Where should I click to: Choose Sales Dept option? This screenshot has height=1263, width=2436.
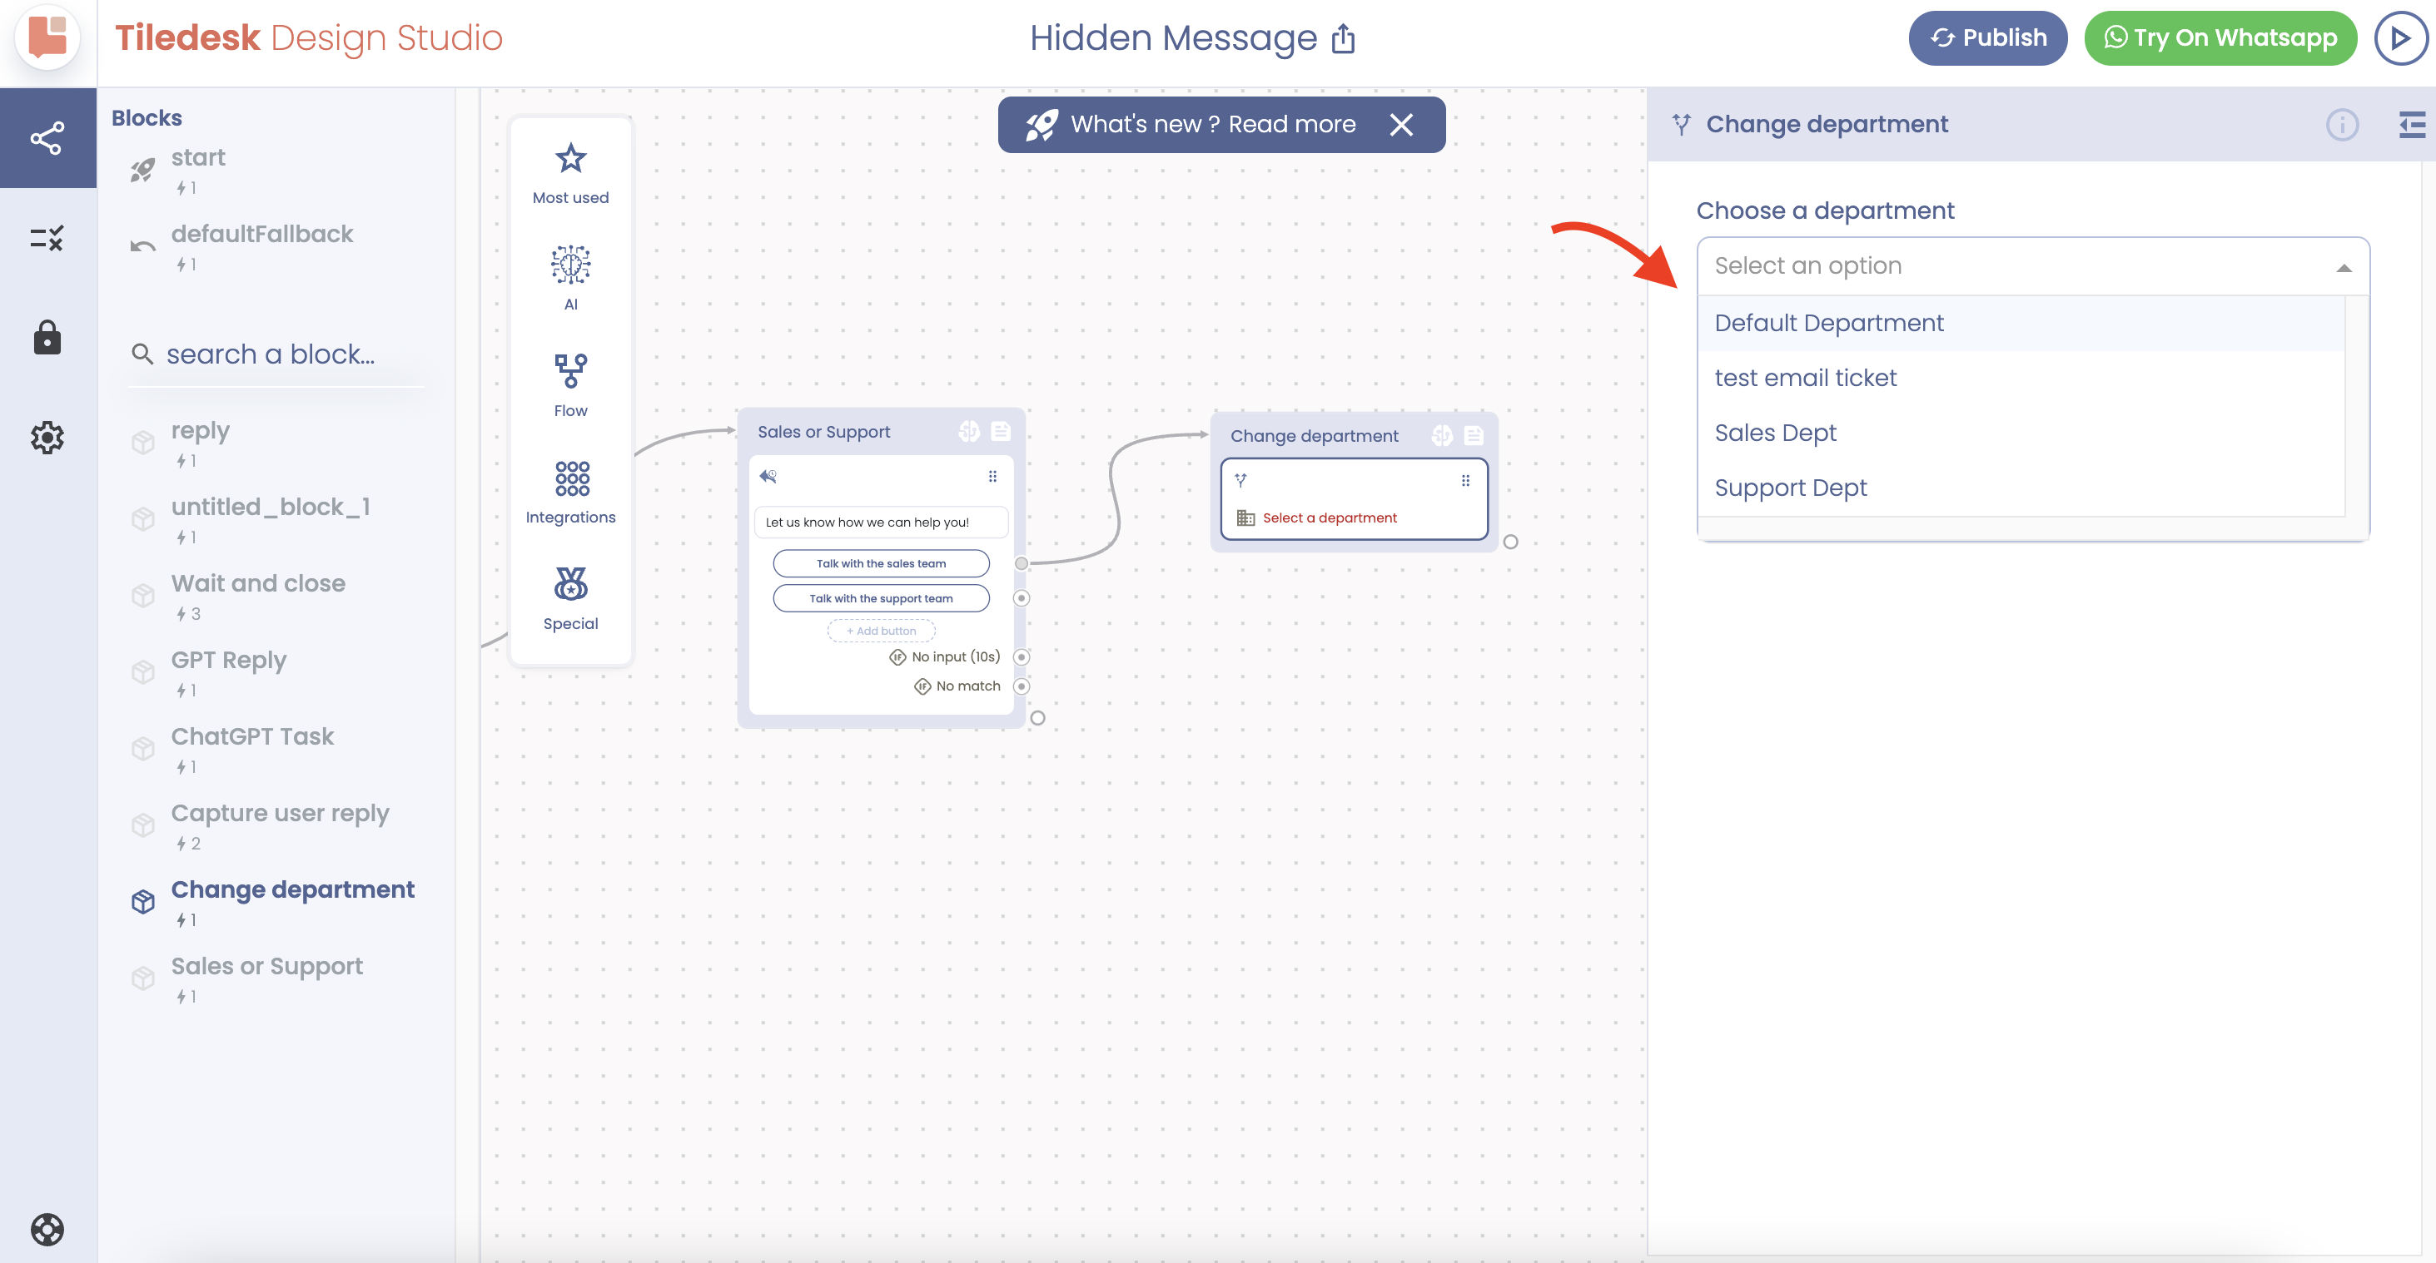coord(2021,432)
